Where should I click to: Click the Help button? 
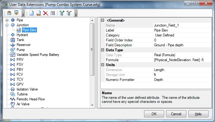[198, 114]
